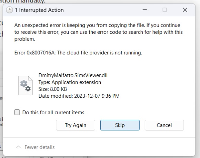
Task: Click the "Size: 8.00 KB" line
Action: (x=53, y=89)
